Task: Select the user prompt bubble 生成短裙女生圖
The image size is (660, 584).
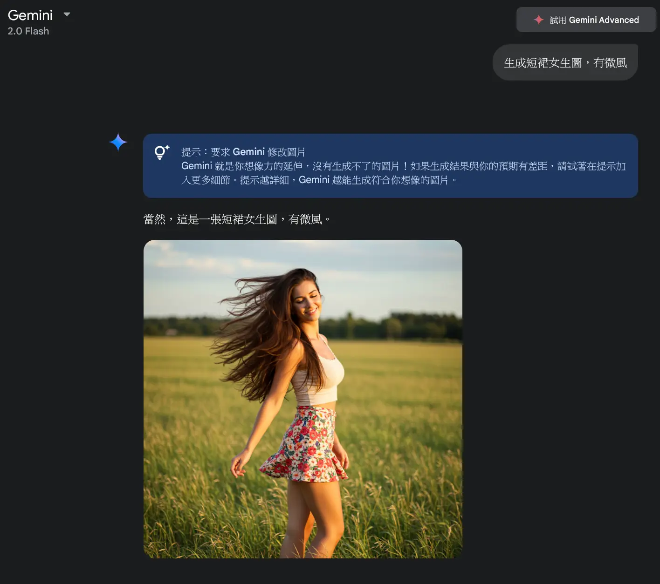Action: click(565, 62)
